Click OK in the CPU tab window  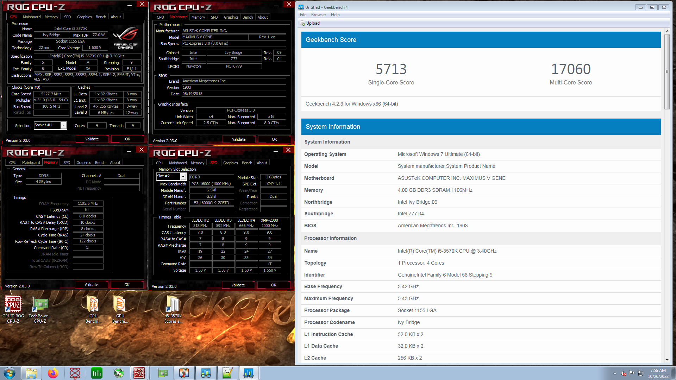(x=128, y=139)
